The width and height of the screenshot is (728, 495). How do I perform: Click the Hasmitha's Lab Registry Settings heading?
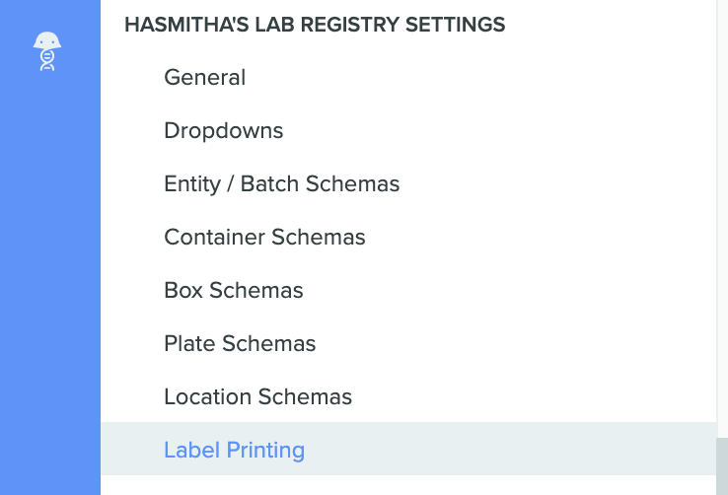point(315,25)
